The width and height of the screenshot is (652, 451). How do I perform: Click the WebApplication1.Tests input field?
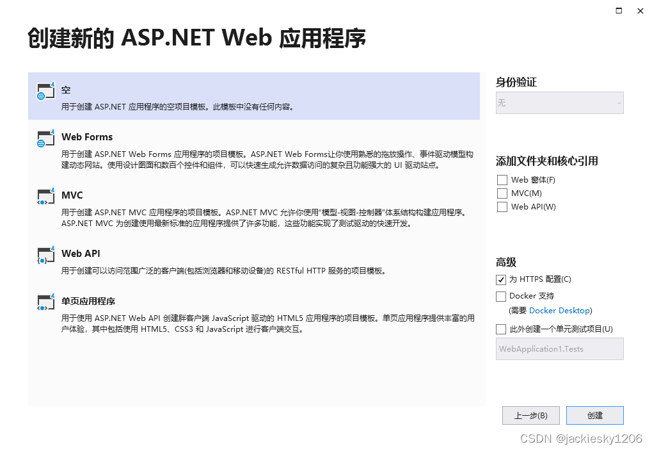559,348
